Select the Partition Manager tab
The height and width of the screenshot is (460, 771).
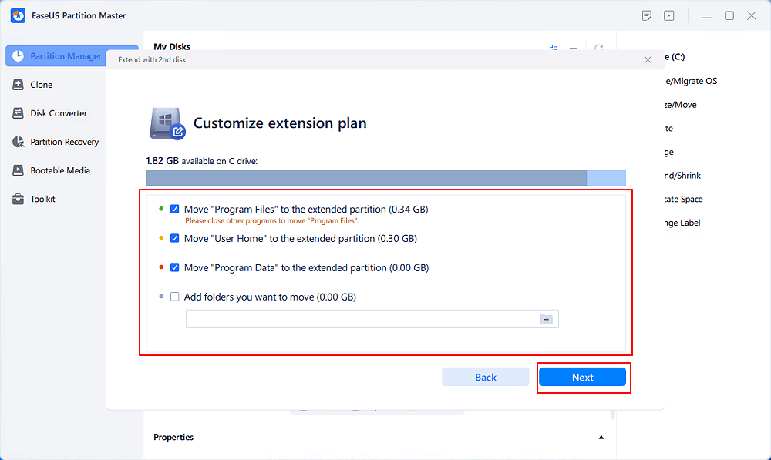coord(65,56)
